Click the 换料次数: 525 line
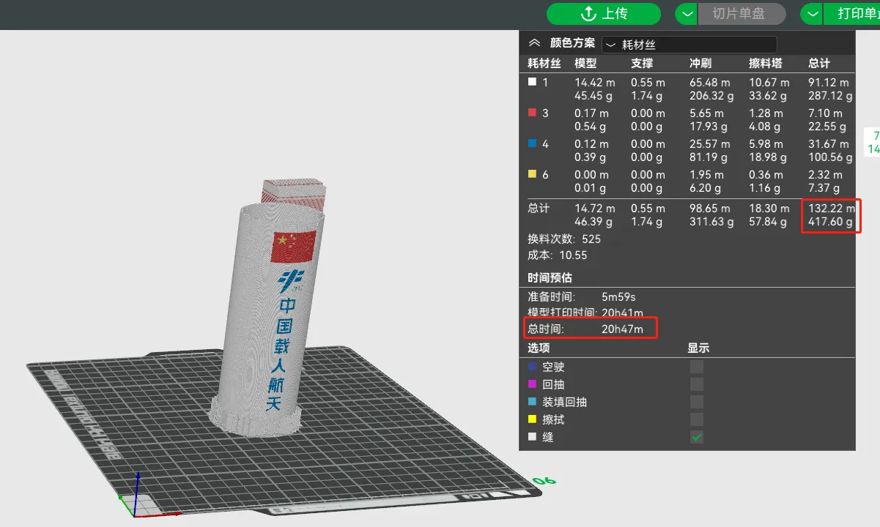The width and height of the screenshot is (880, 527). (x=564, y=239)
